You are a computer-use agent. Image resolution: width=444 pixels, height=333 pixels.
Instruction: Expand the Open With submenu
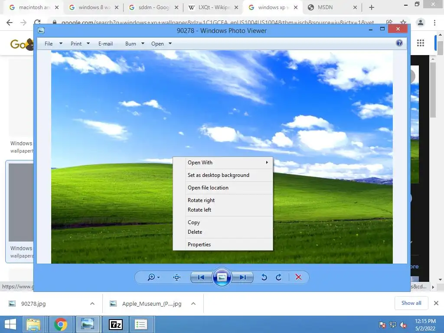[x=223, y=163]
